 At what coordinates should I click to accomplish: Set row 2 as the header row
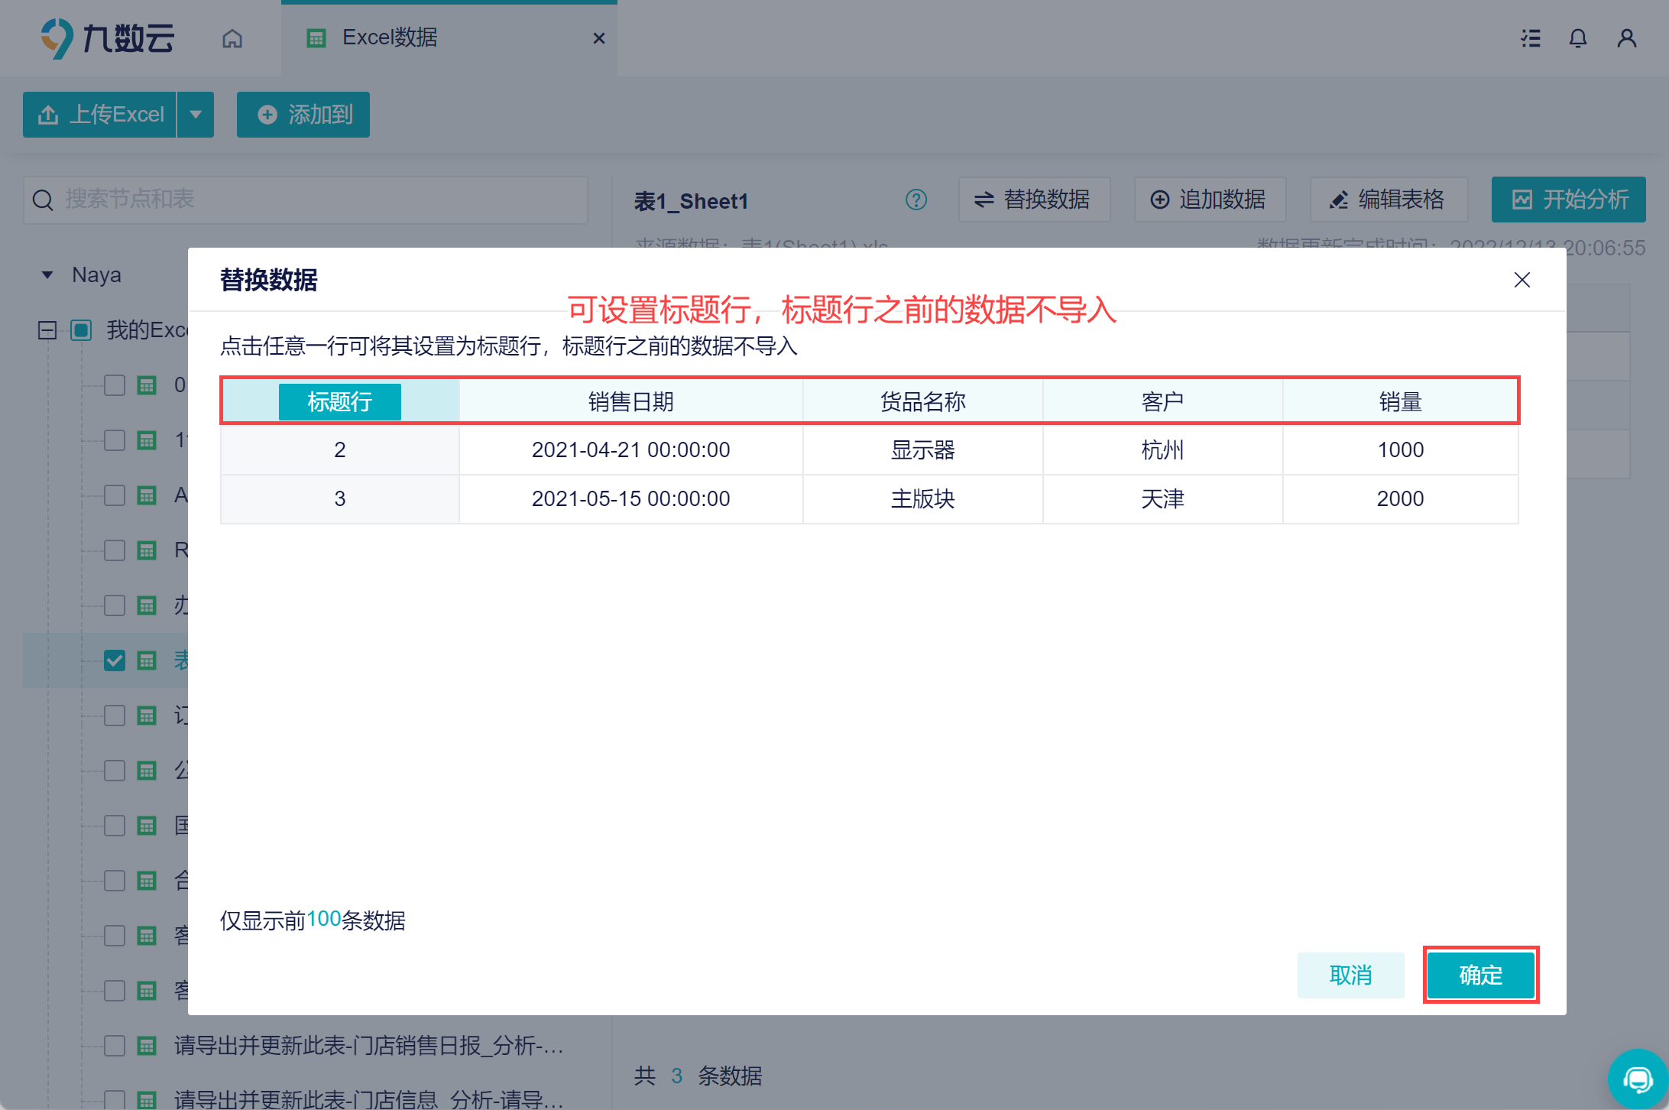tap(339, 450)
